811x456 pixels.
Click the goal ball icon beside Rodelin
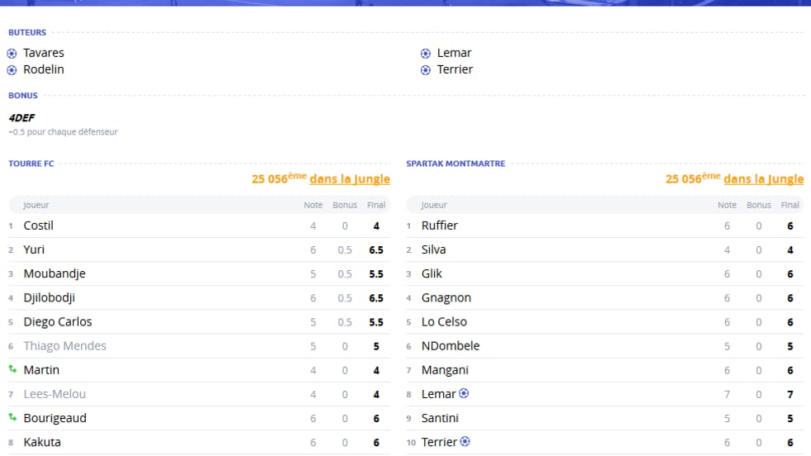pyautogui.click(x=12, y=69)
